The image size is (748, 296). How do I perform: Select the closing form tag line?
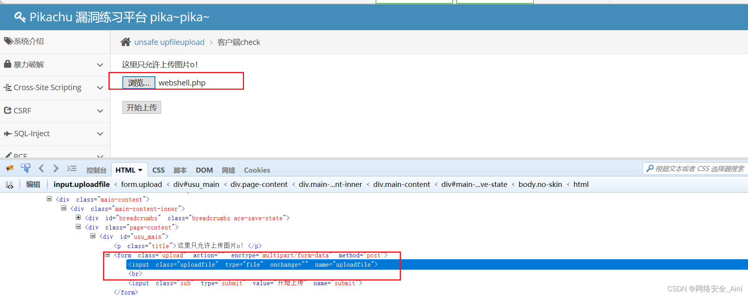coord(126,293)
